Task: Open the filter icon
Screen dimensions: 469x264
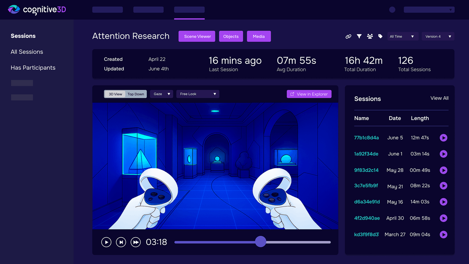Action: pyautogui.click(x=359, y=36)
